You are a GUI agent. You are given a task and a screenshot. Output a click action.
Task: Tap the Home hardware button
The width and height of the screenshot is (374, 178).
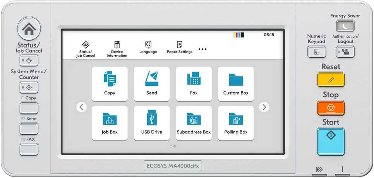pyautogui.click(x=29, y=28)
